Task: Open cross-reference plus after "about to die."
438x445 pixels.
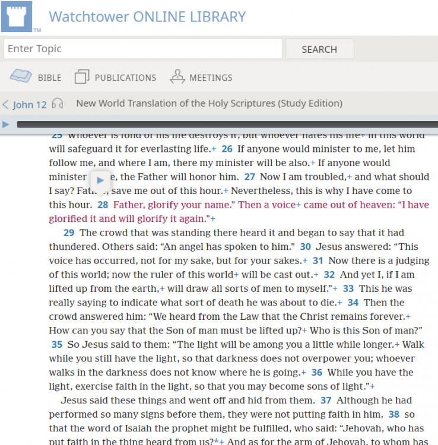Action: [340, 303]
